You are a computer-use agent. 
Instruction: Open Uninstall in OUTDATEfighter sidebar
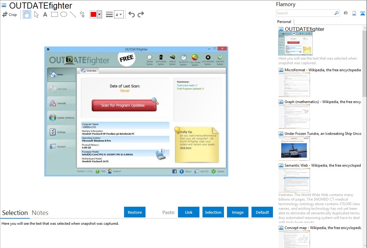[62, 103]
